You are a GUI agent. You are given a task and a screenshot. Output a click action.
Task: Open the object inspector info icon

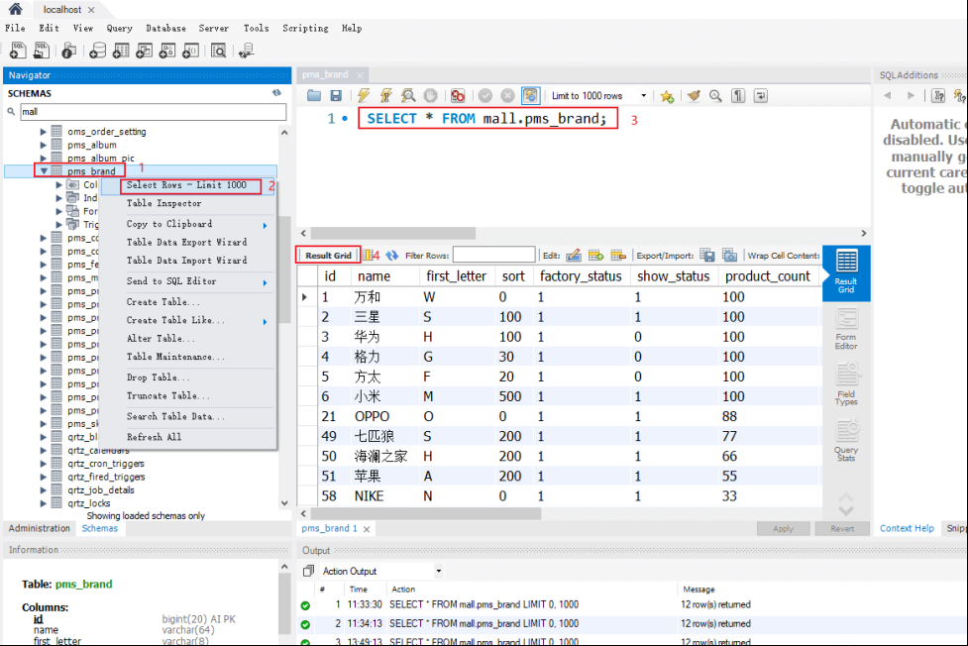(69, 51)
